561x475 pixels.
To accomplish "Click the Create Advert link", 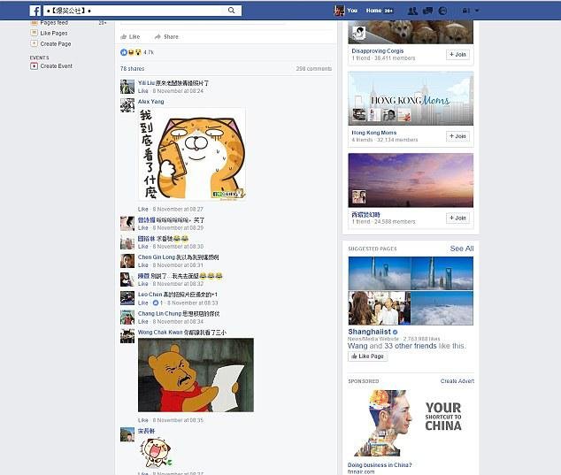I will [457, 381].
